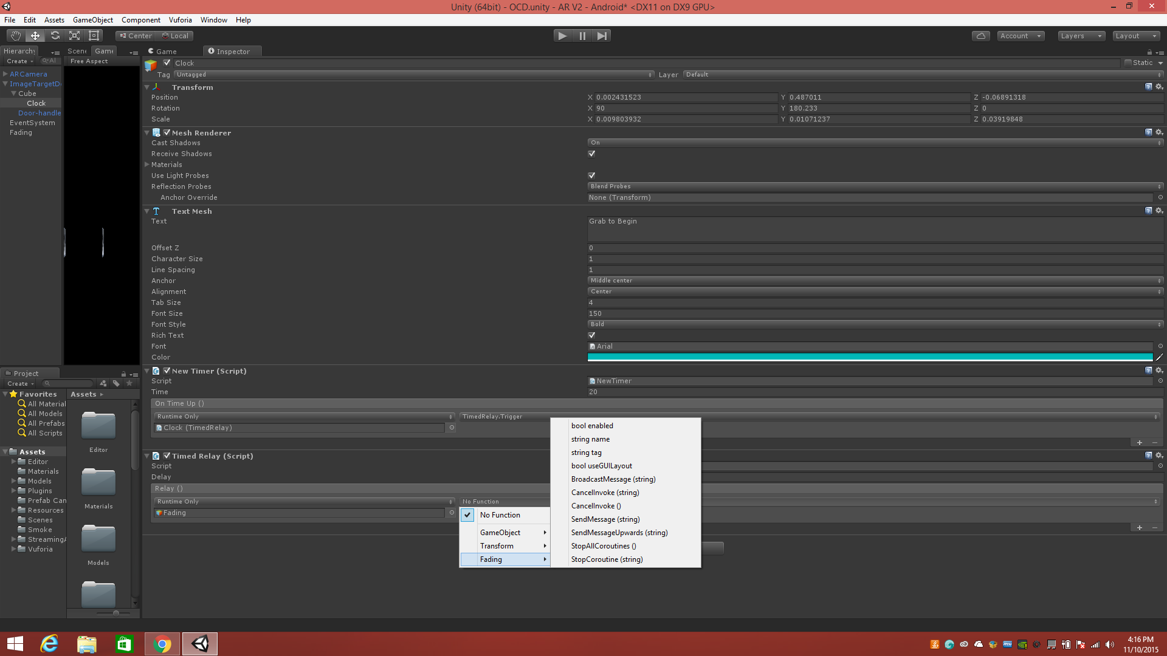Open Internet Explorer from the taskbar
Viewport: 1167px width, 656px height.
49,644
